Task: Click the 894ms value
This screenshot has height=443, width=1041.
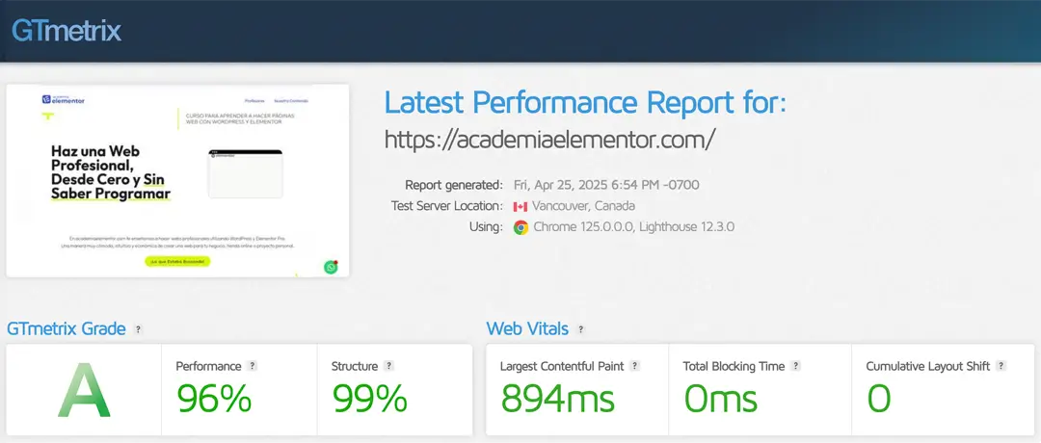Action: pyautogui.click(x=558, y=399)
